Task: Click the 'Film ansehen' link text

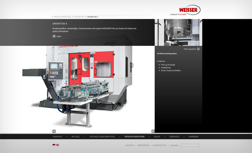Action: coord(190,49)
